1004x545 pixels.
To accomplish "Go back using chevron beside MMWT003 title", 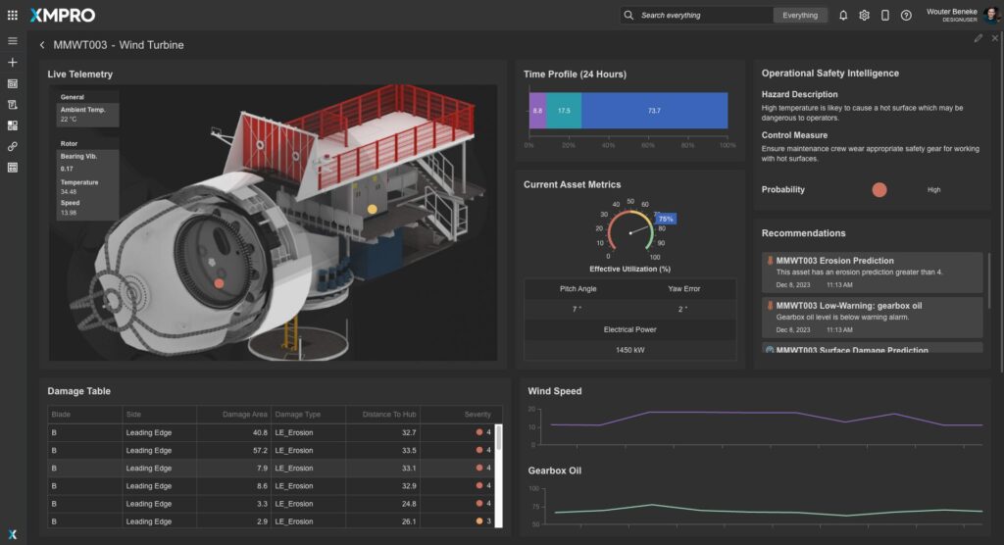I will point(42,45).
